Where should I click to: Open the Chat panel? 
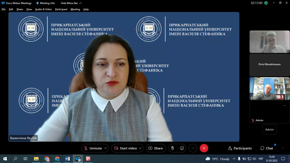pyautogui.click(x=266, y=148)
